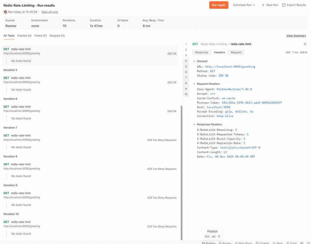Select the Headers tab in request details
The width and height of the screenshot is (311, 244).
(219, 52)
